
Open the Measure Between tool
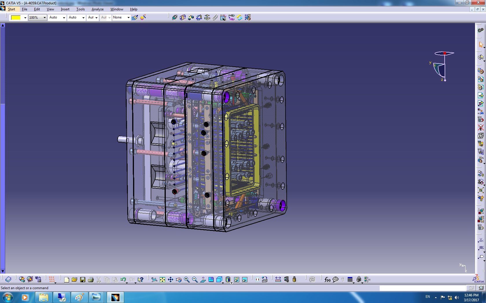coord(278,279)
